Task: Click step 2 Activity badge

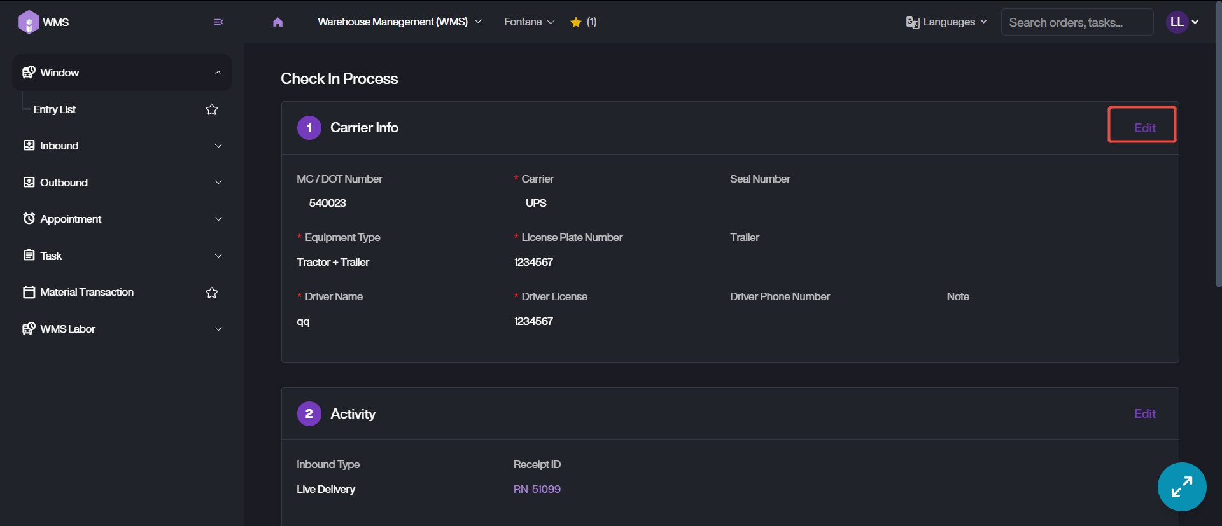Action: click(309, 413)
